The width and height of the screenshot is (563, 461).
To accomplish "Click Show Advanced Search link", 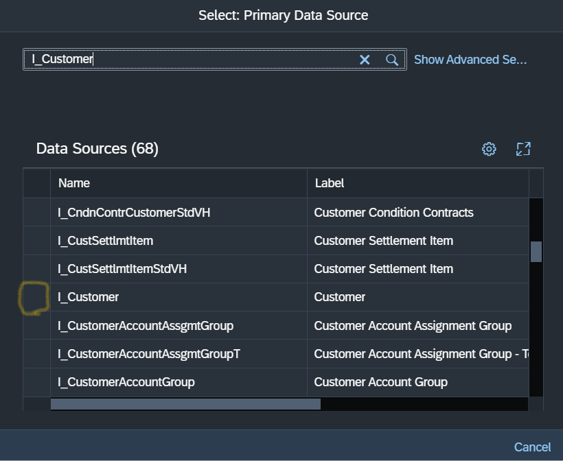I will coord(470,60).
